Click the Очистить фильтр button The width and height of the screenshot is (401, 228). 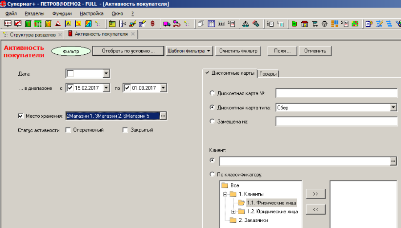tap(238, 51)
